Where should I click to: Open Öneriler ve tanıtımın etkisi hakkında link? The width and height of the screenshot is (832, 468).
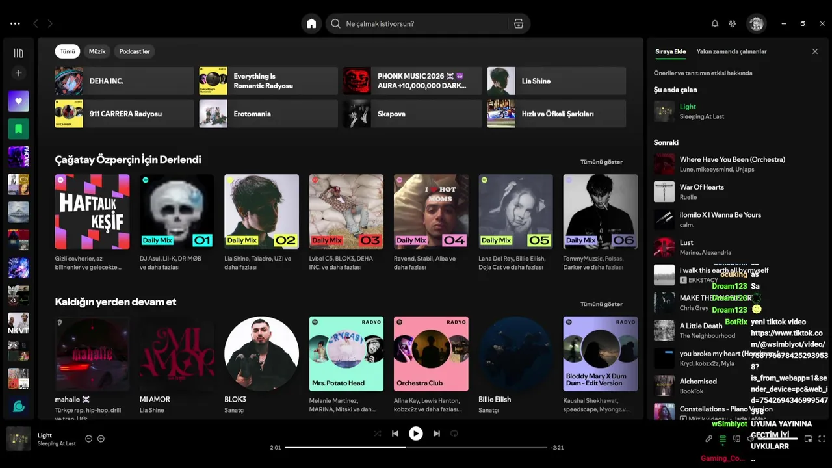(x=703, y=73)
